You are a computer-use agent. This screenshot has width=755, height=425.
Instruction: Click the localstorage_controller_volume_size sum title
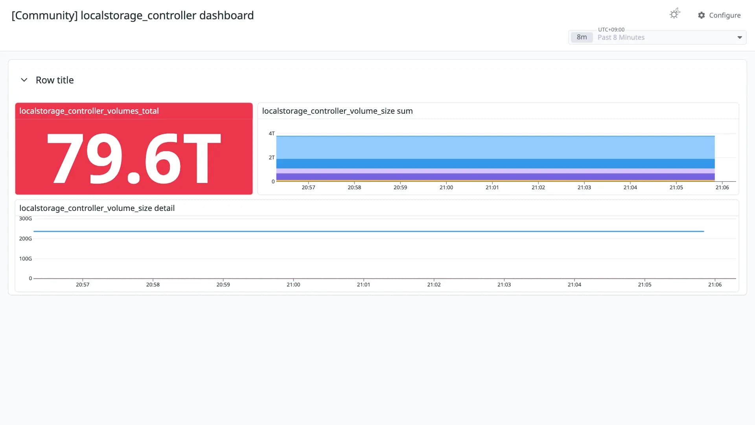[337, 111]
